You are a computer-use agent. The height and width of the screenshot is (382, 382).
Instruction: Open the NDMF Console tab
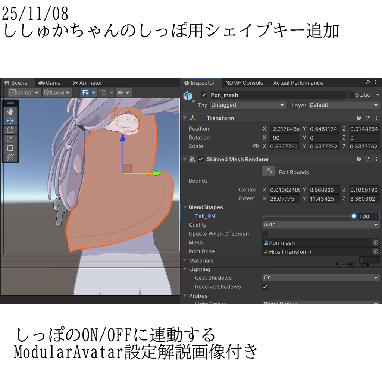click(244, 82)
